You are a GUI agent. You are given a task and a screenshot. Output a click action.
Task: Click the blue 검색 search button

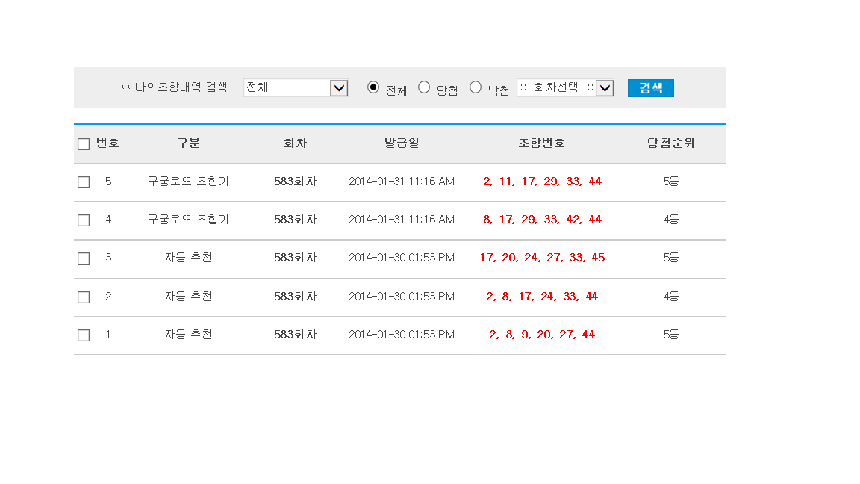tap(650, 88)
